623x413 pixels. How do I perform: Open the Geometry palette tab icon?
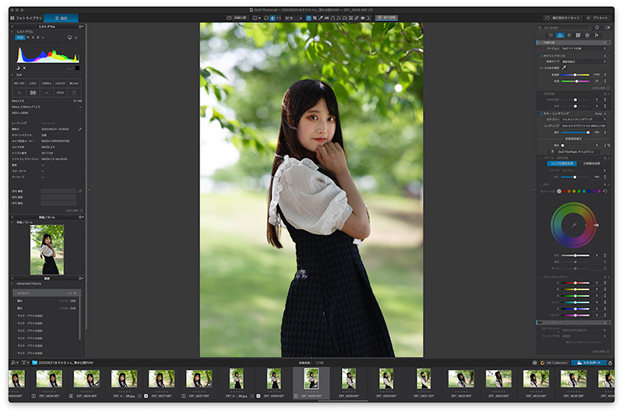[578, 35]
